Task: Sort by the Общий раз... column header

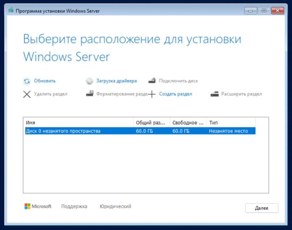Action: (x=152, y=123)
